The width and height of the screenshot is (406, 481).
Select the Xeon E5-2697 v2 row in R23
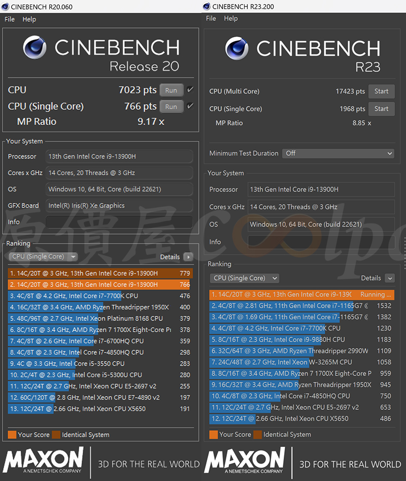[302, 407]
